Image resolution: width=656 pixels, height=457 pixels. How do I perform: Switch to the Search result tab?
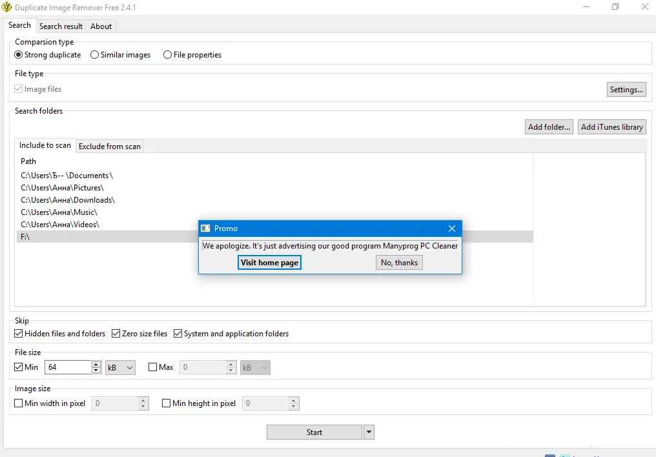click(x=61, y=26)
